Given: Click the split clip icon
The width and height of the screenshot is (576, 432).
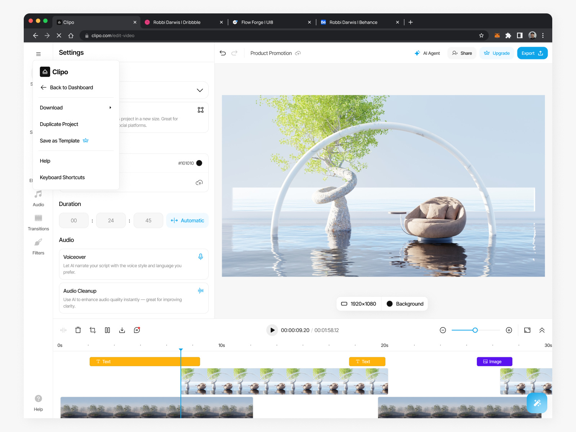Looking at the screenshot, I should click(108, 330).
